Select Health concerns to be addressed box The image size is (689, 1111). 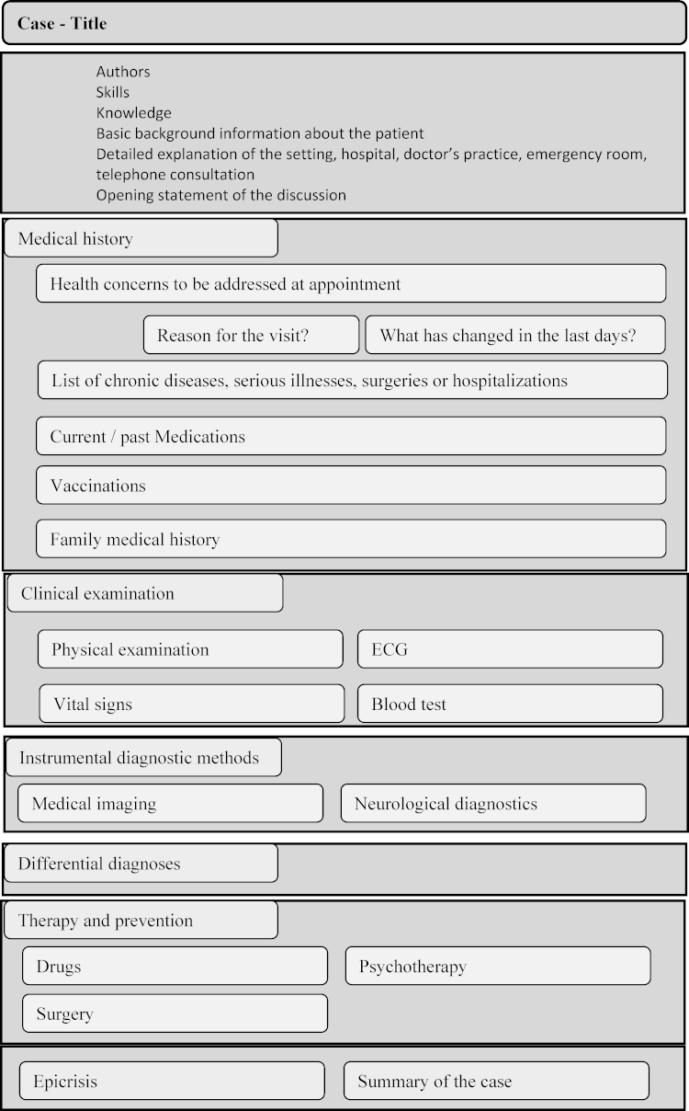[x=351, y=284]
